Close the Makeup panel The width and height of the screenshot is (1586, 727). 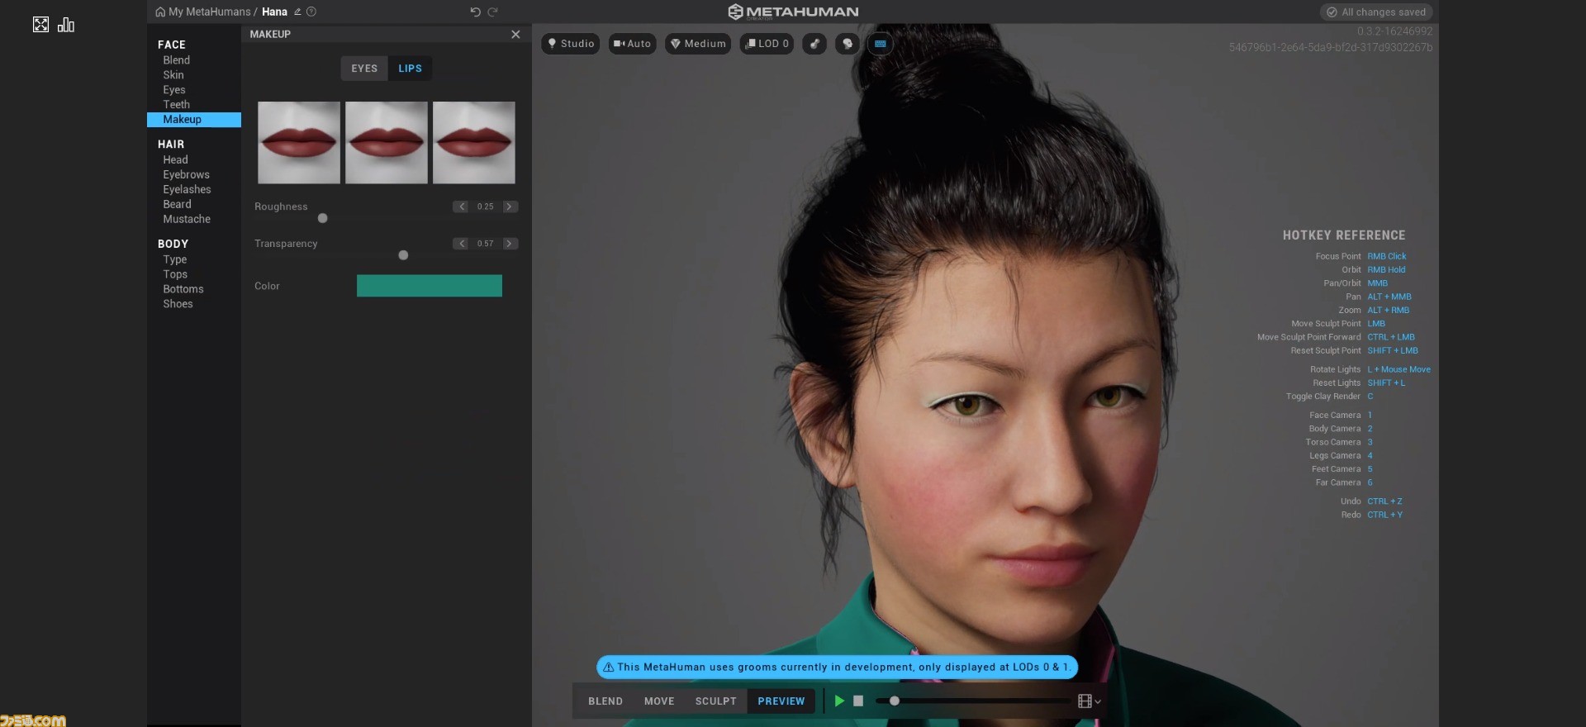(515, 34)
